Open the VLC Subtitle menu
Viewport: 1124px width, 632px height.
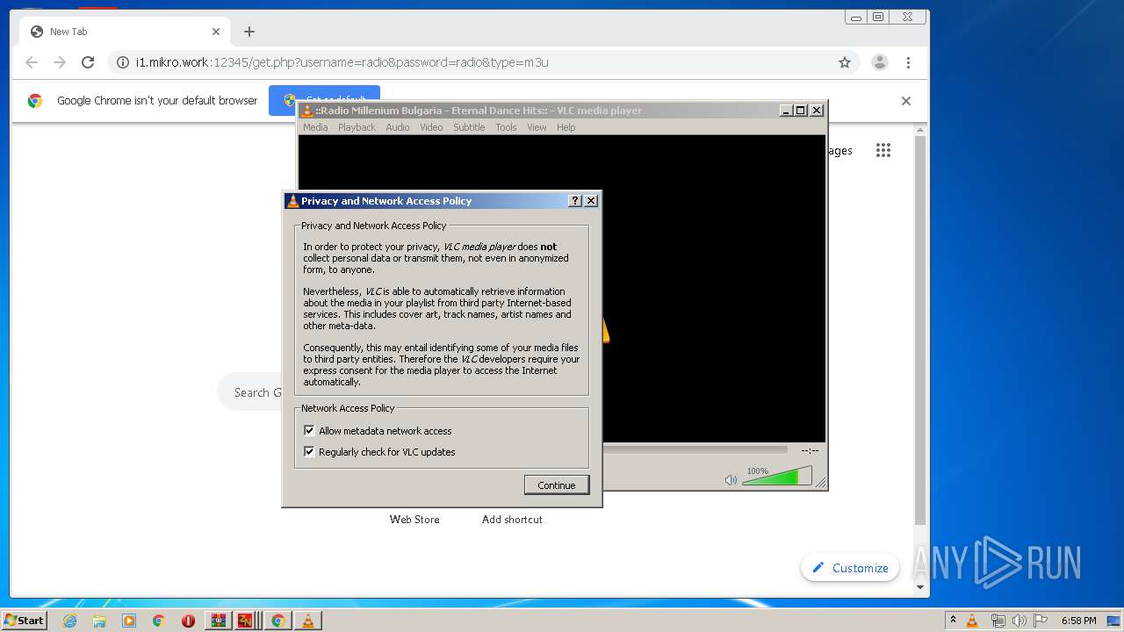coord(469,127)
